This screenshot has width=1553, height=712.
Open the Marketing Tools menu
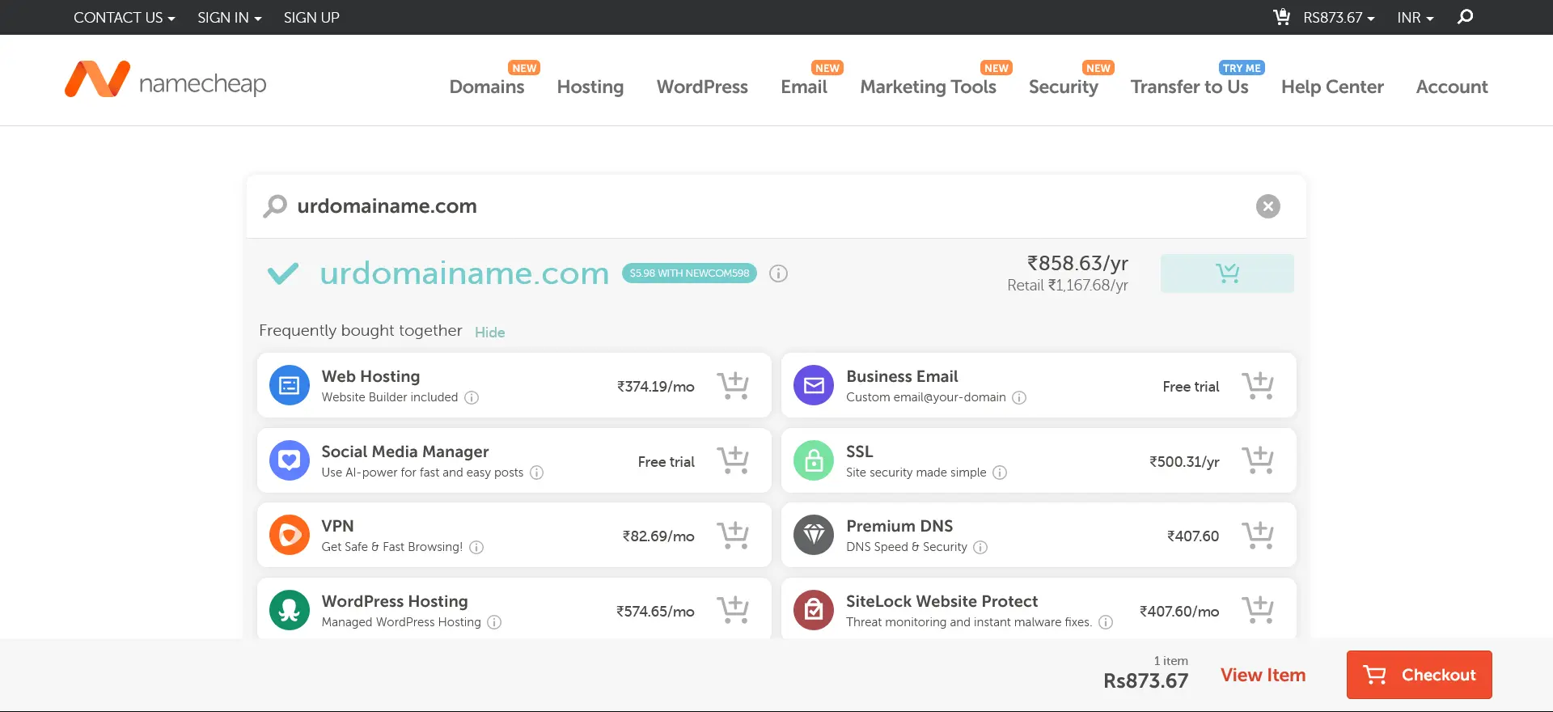928,87
